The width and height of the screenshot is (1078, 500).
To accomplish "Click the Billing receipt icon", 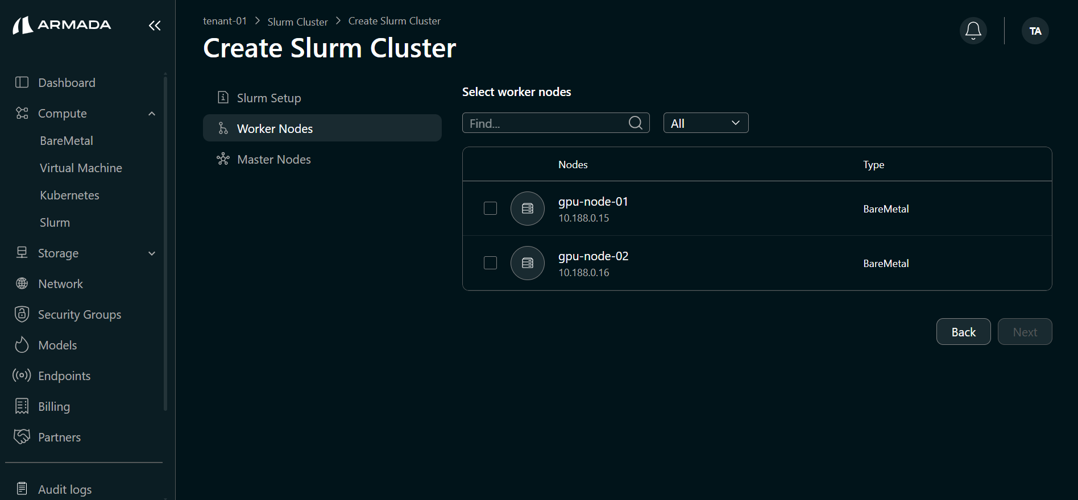I will pyautogui.click(x=22, y=406).
